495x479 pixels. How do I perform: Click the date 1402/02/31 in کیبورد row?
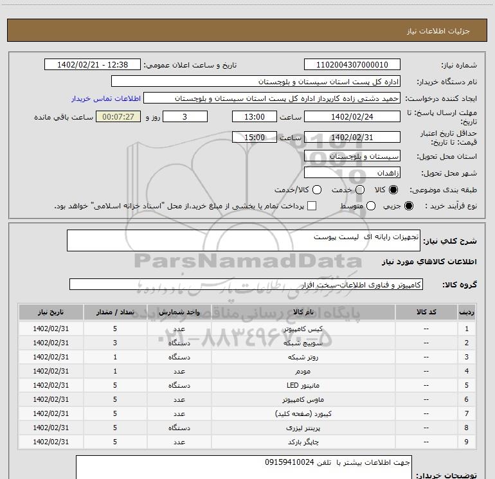click(51, 413)
